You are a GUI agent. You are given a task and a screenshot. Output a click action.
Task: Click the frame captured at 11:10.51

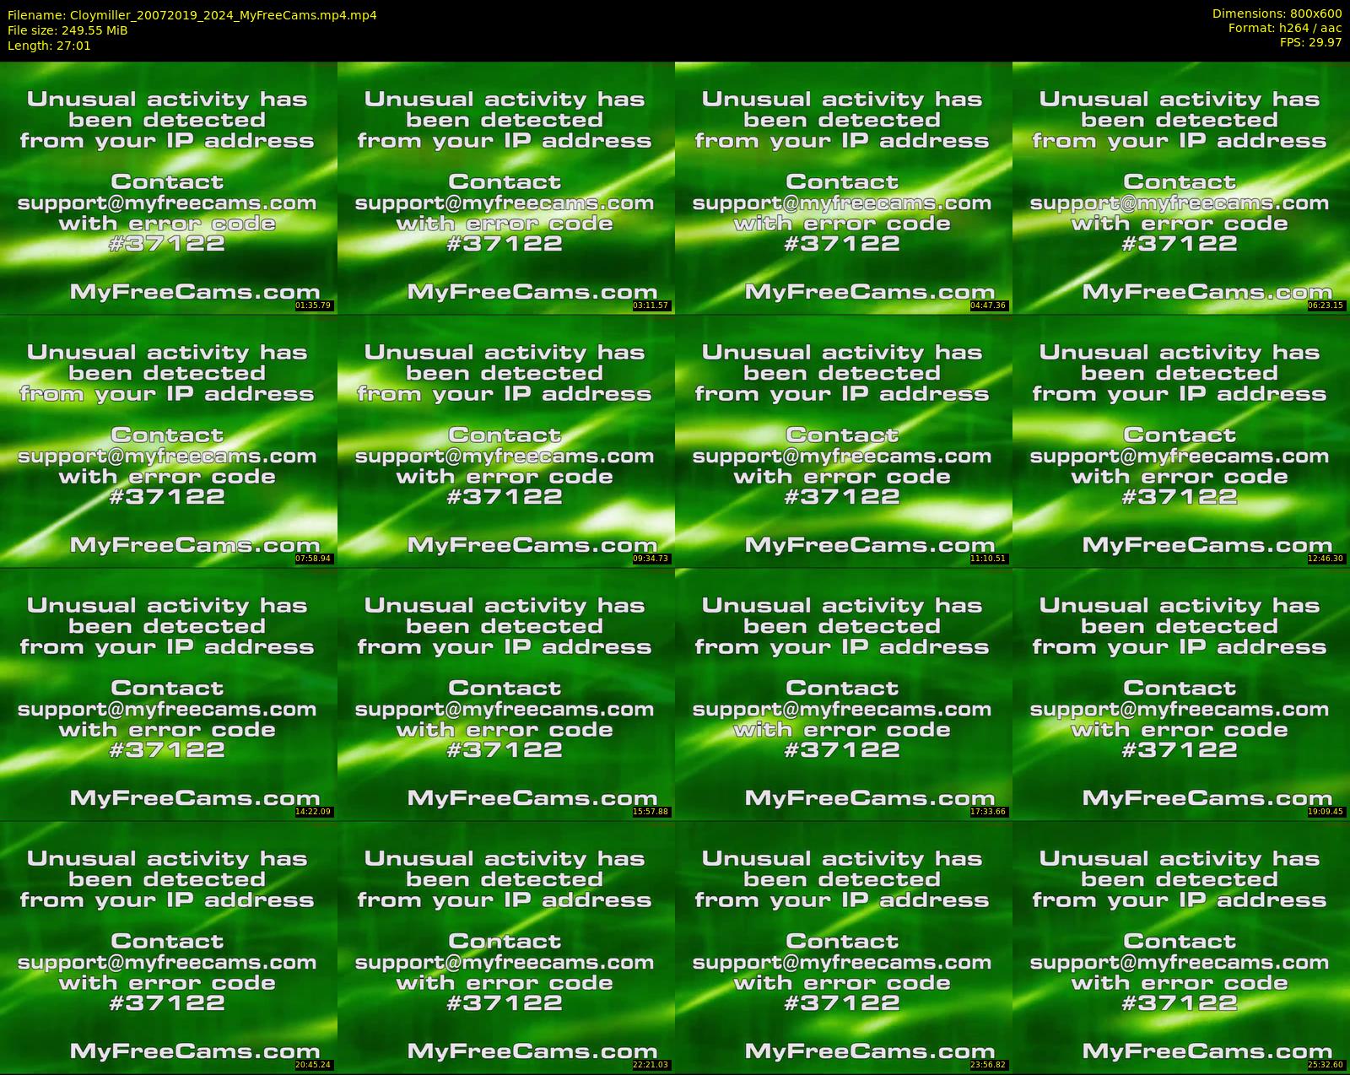[x=844, y=440]
